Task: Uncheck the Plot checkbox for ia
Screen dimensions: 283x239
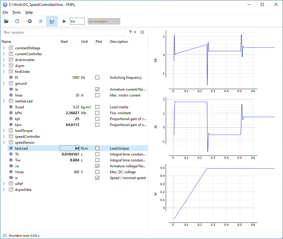Action: click(x=97, y=89)
